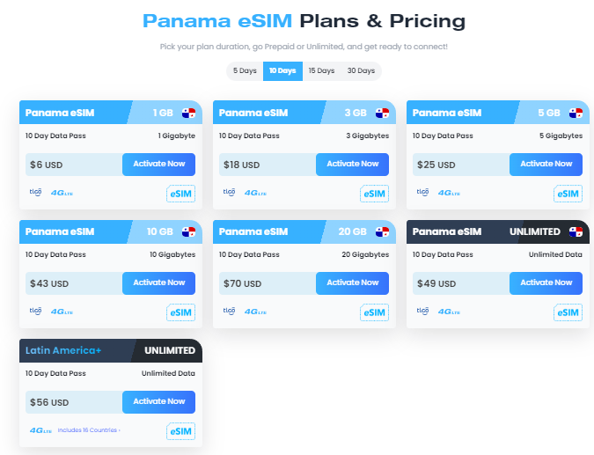Click eSIM badge on Latin America+ card
Image resolution: width=594 pixels, height=455 pixels.
tap(180, 431)
